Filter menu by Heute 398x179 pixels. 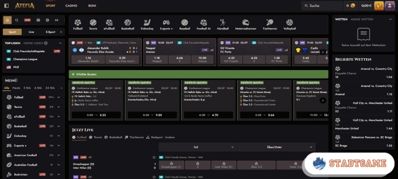(x=16, y=88)
